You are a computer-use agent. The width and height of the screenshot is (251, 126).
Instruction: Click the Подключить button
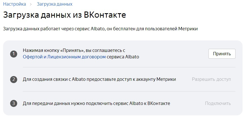point(218,104)
